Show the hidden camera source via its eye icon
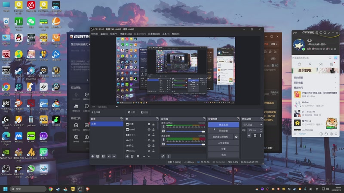 149,135
